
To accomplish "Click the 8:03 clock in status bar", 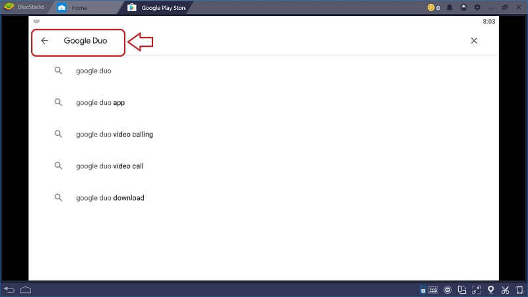I will click(x=489, y=22).
